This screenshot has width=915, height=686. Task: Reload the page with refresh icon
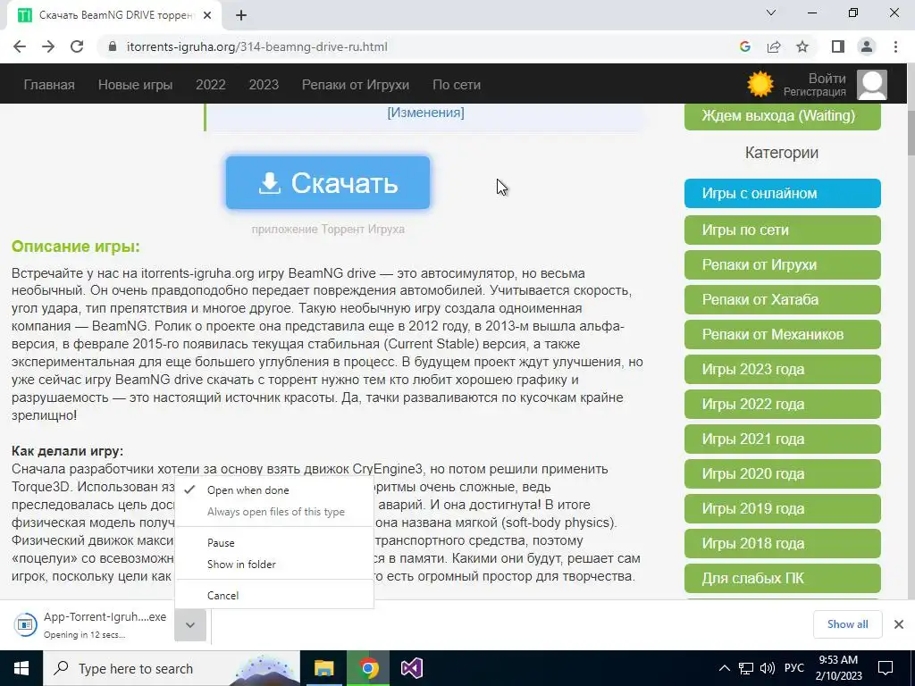click(x=77, y=46)
